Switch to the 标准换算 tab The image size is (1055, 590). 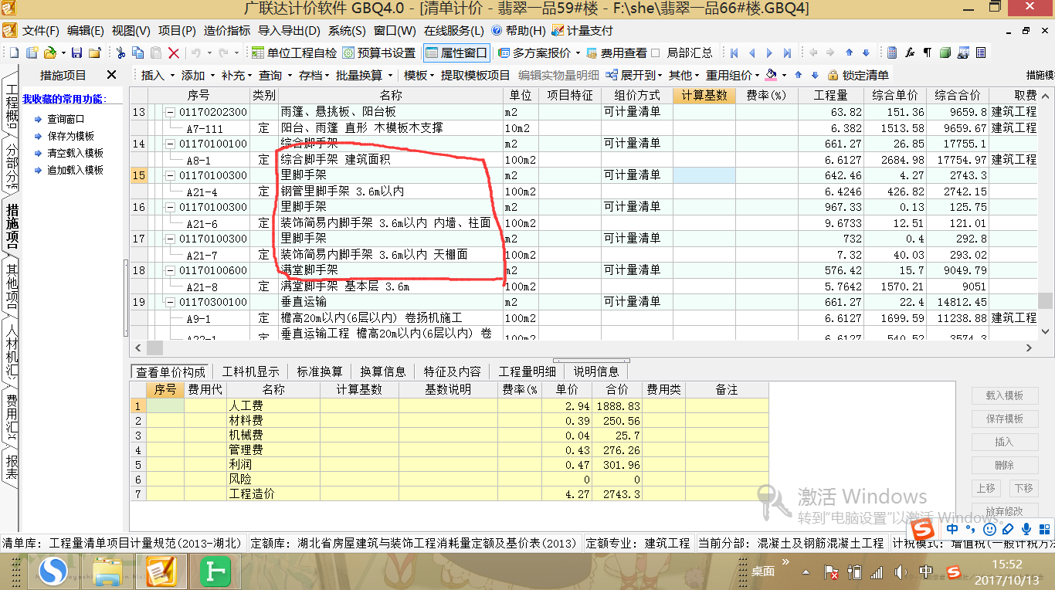point(320,371)
